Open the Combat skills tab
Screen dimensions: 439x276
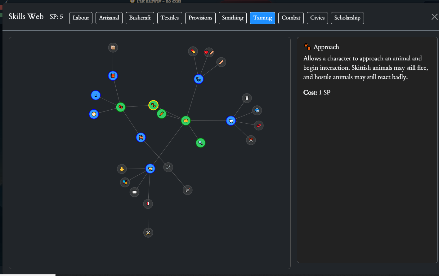tap(291, 18)
